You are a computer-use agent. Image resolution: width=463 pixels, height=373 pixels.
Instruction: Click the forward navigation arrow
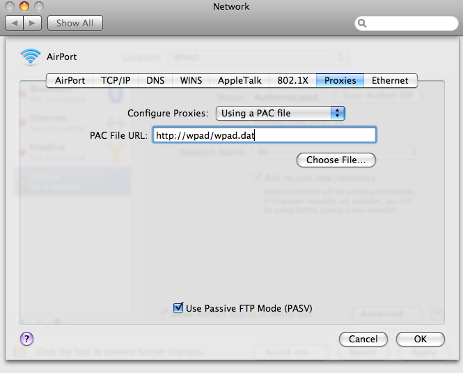[32, 23]
